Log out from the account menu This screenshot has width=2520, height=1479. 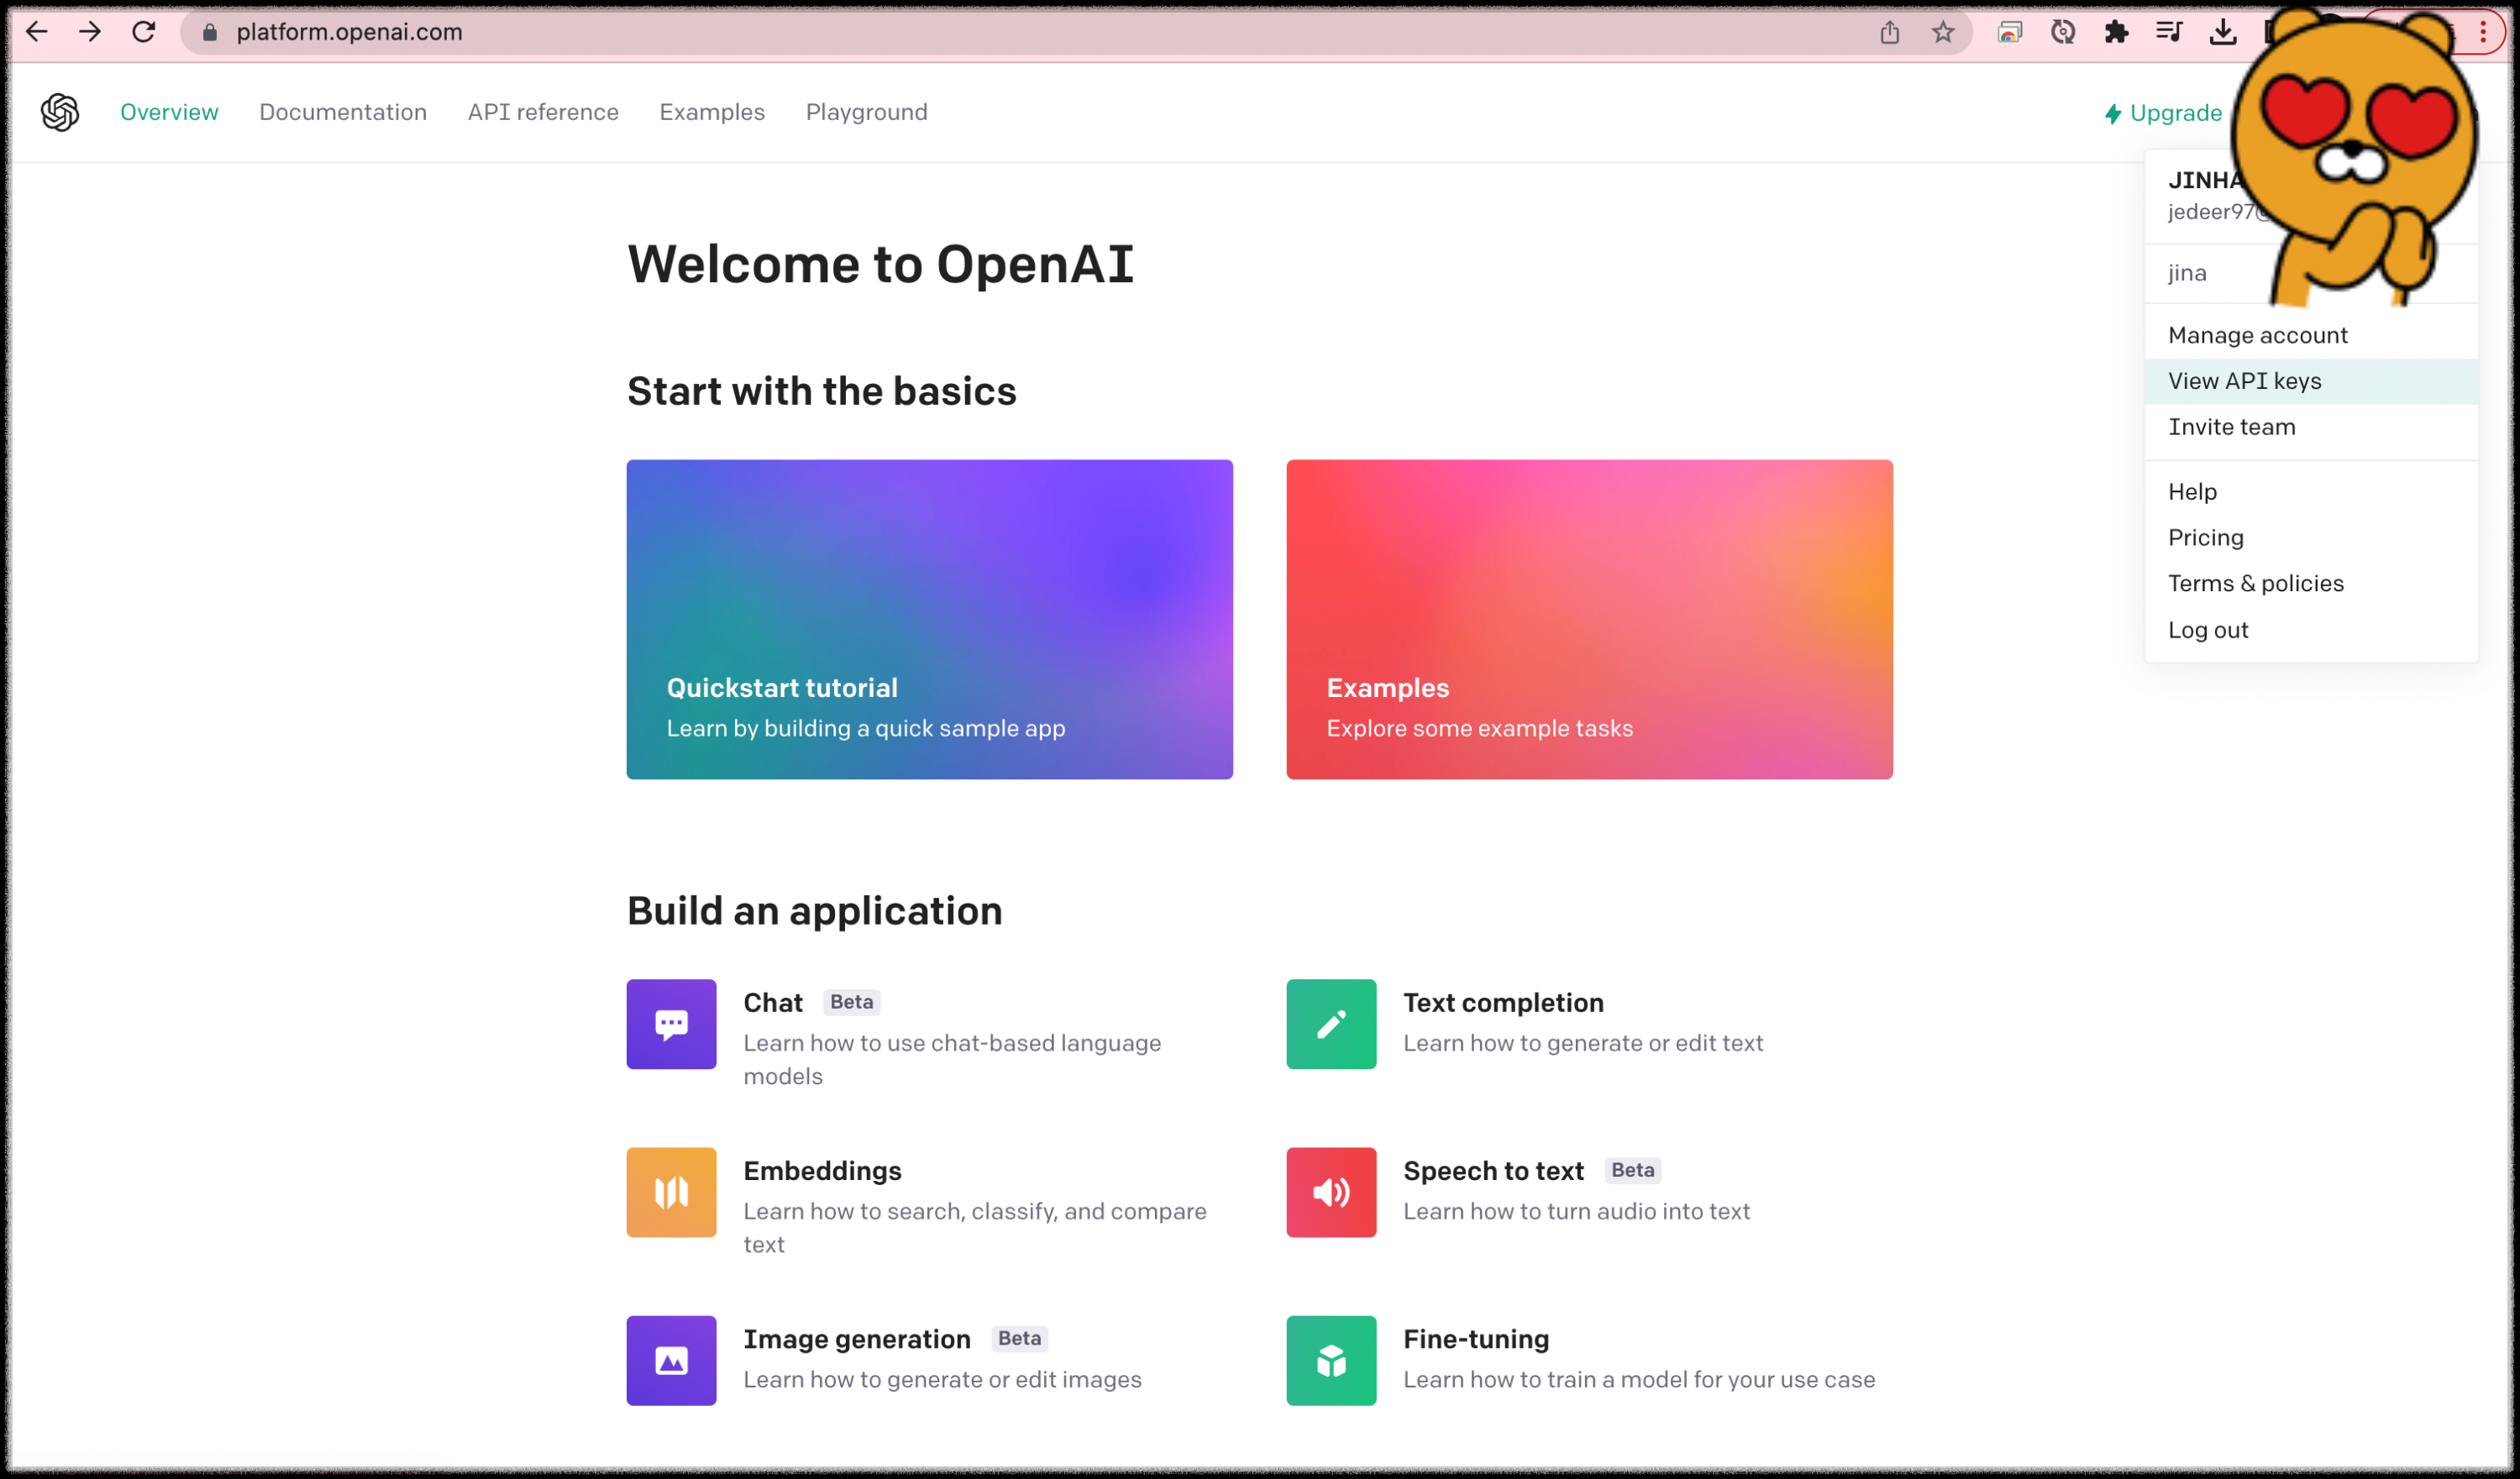pyautogui.click(x=2207, y=630)
